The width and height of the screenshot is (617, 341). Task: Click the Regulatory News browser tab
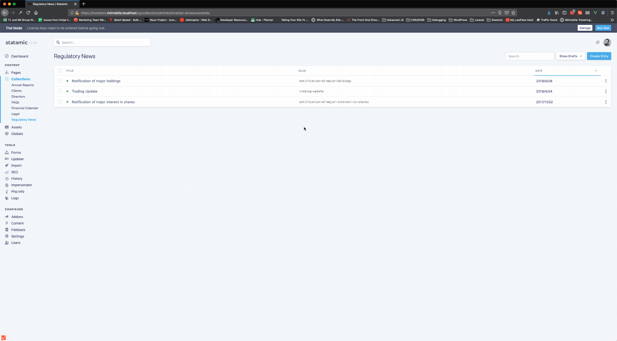[52, 4]
